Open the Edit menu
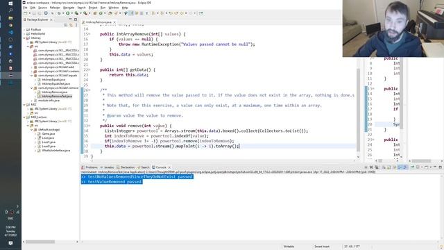This screenshot has width=444, height=250. point(33,8)
